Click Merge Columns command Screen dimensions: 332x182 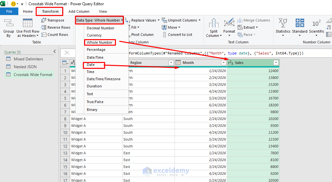(x=254, y=20)
